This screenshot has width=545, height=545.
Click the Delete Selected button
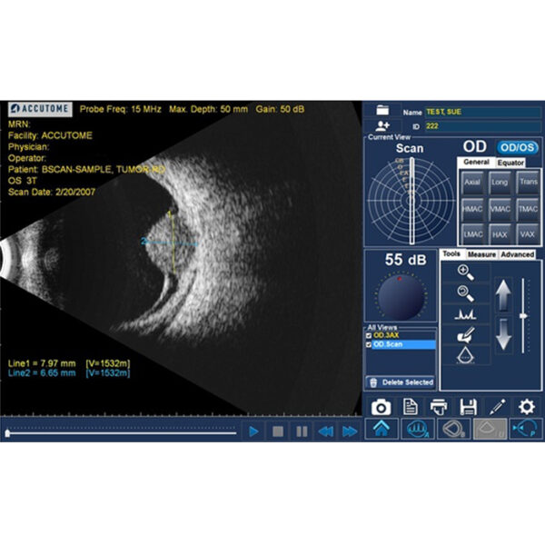(401, 382)
